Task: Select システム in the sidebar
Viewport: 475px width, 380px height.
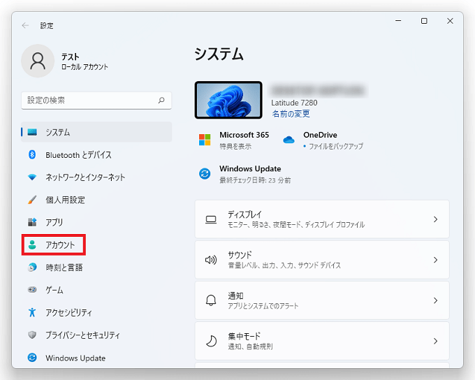Action: 96,132
